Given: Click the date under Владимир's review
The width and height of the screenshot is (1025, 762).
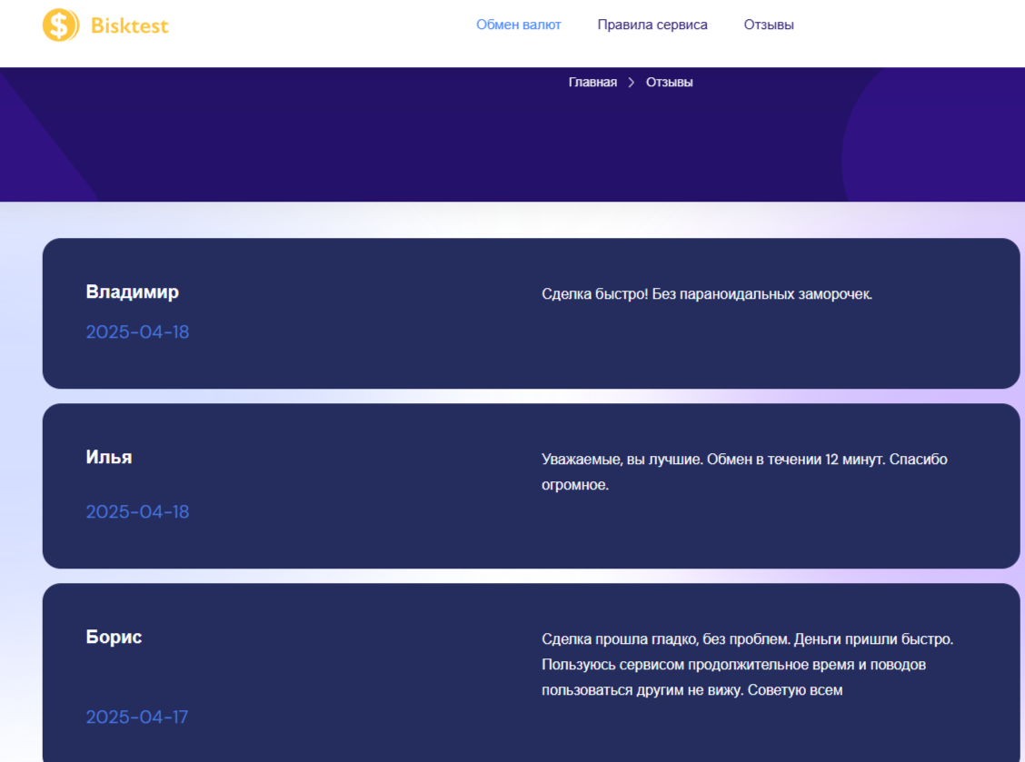Looking at the screenshot, I should (137, 332).
